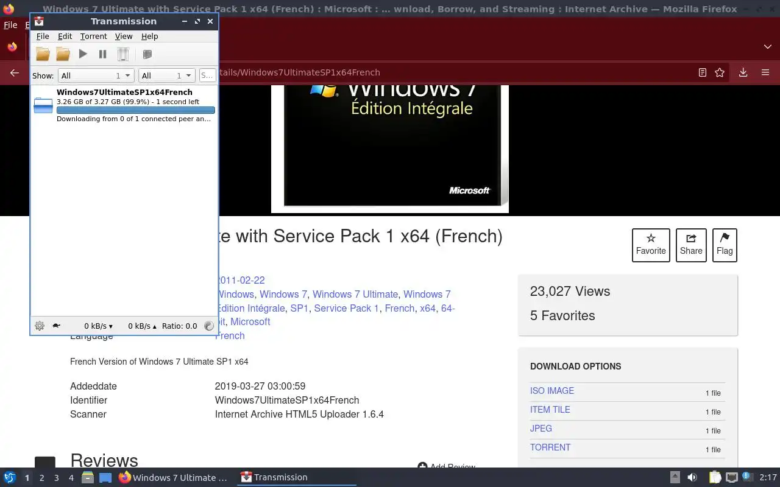Start the selected torrent with play icon
Screen dimensions: 780x487
(x=83, y=54)
